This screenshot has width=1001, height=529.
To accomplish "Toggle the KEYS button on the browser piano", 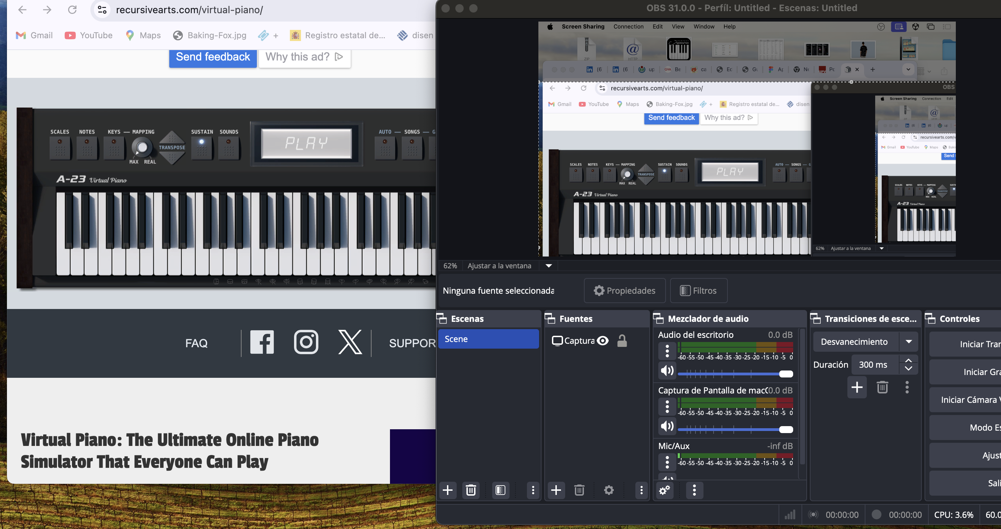I will coord(114,148).
